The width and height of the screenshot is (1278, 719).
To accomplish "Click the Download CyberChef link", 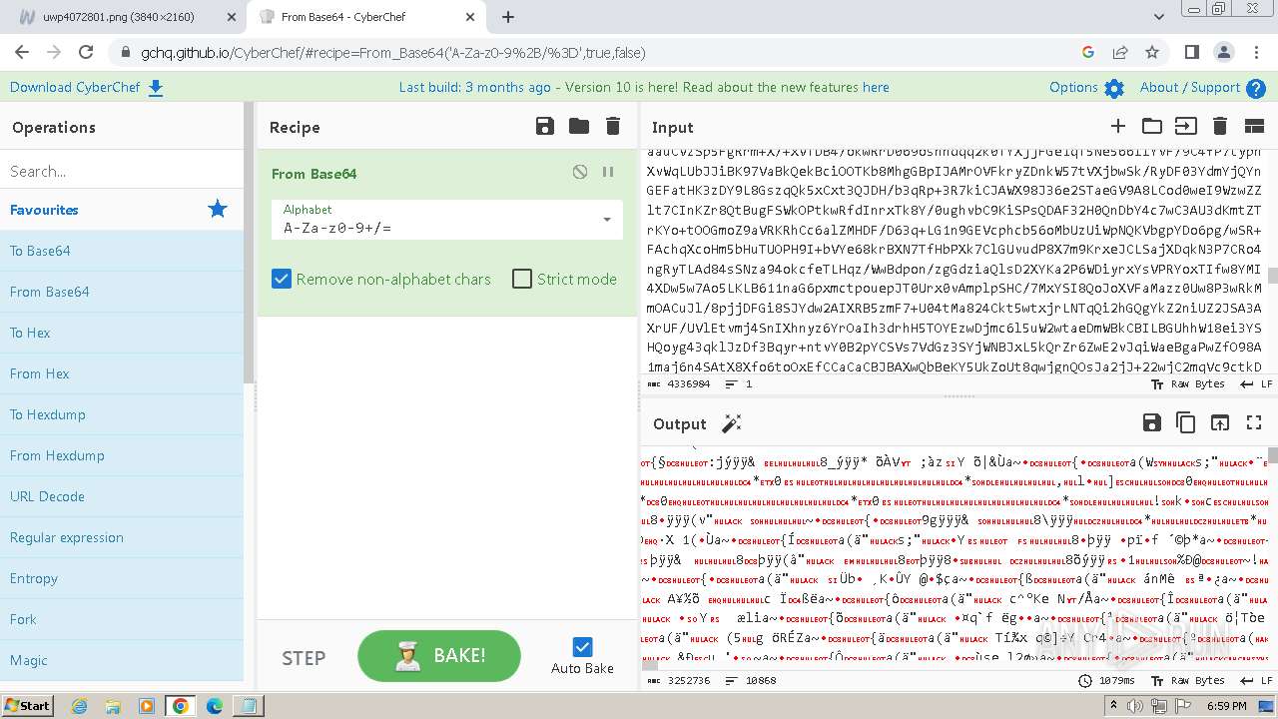I will point(86,87).
